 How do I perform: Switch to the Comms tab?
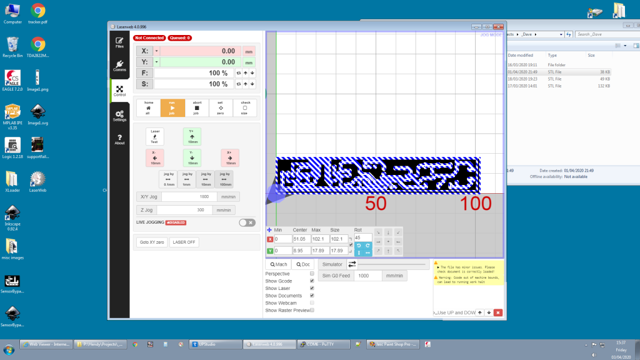pyautogui.click(x=119, y=66)
